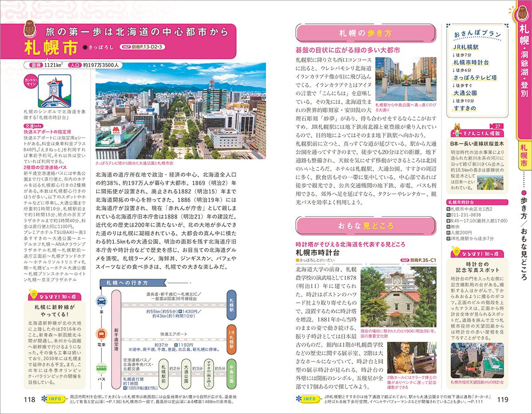
Task: Select the car icon in the access diagram
Action: pos(101,301)
